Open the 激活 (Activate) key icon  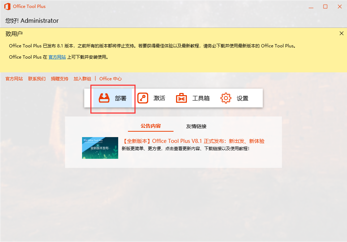143,98
